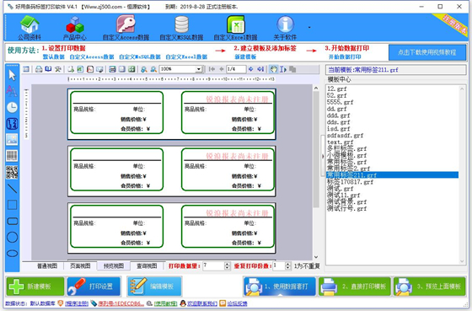Select the 1234 number field tool
The width and height of the screenshot is (472, 311).
[12, 124]
